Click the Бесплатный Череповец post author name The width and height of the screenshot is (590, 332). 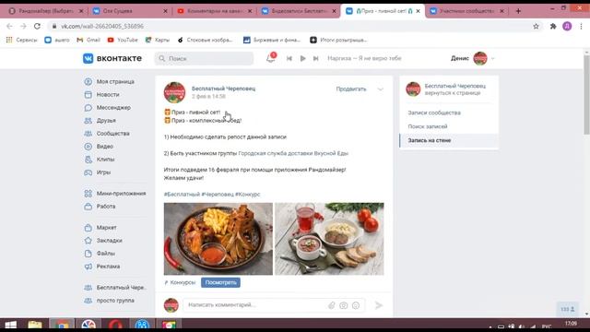[223, 89]
